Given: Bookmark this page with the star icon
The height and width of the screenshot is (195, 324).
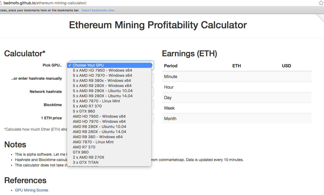Looking at the screenshot, I should (x=321, y=3).
